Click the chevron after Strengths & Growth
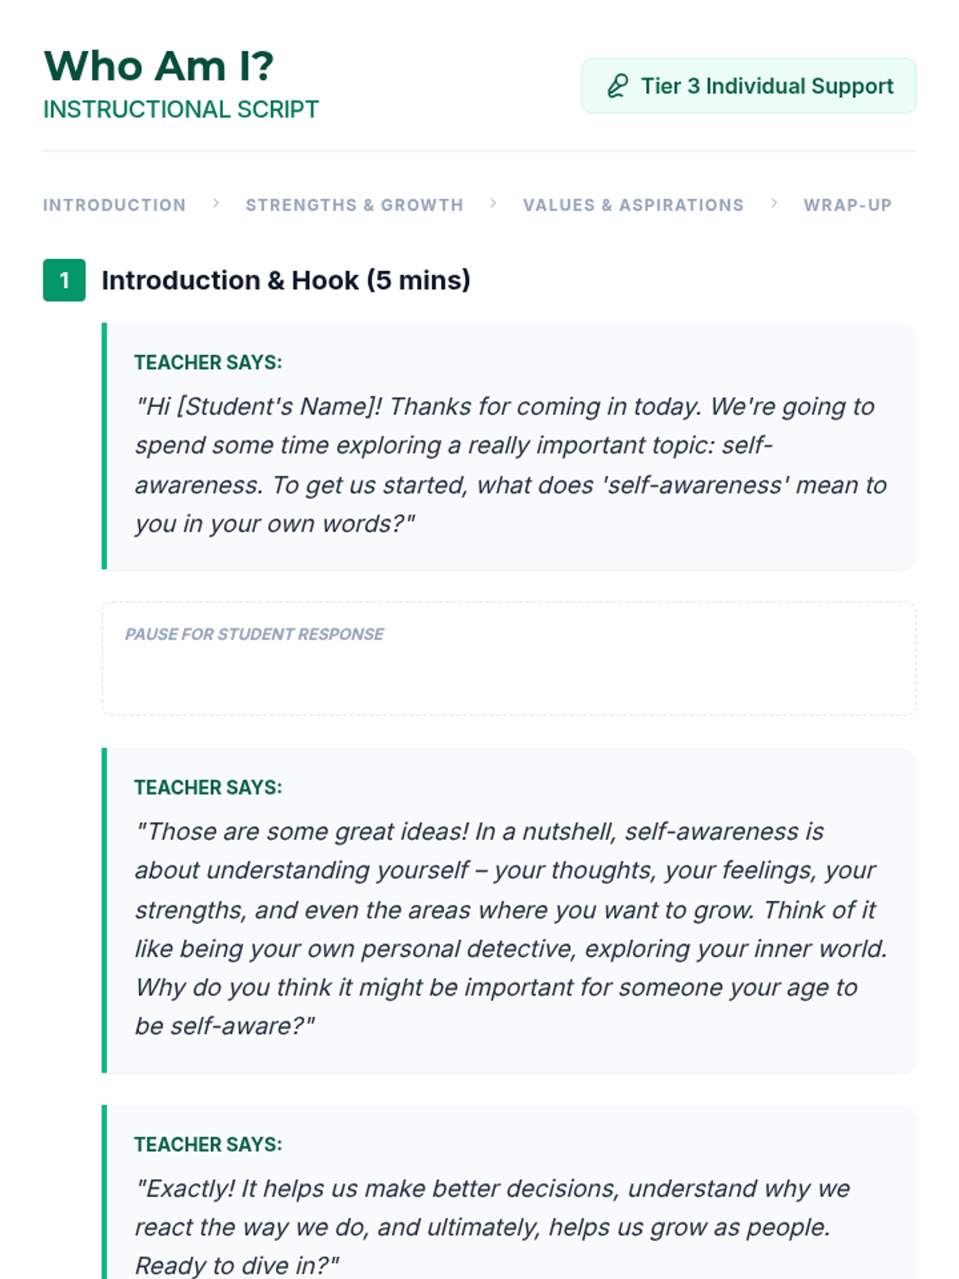Image resolution: width=959 pixels, height=1279 pixels. click(493, 204)
